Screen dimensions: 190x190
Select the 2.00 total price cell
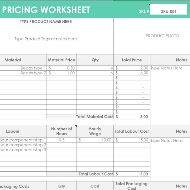(132, 68)
